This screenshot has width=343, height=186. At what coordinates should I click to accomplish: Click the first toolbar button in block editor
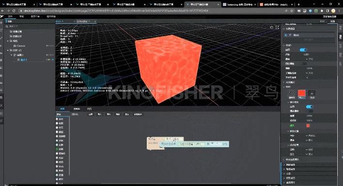click(90, 114)
